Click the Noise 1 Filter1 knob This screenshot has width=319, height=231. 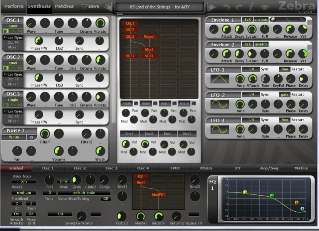tap(45, 134)
